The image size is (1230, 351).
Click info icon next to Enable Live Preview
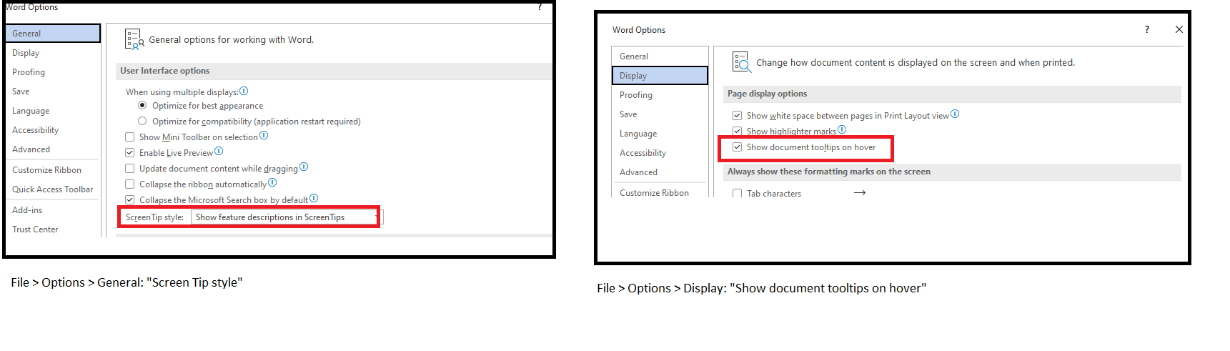click(x=219, y=151)
